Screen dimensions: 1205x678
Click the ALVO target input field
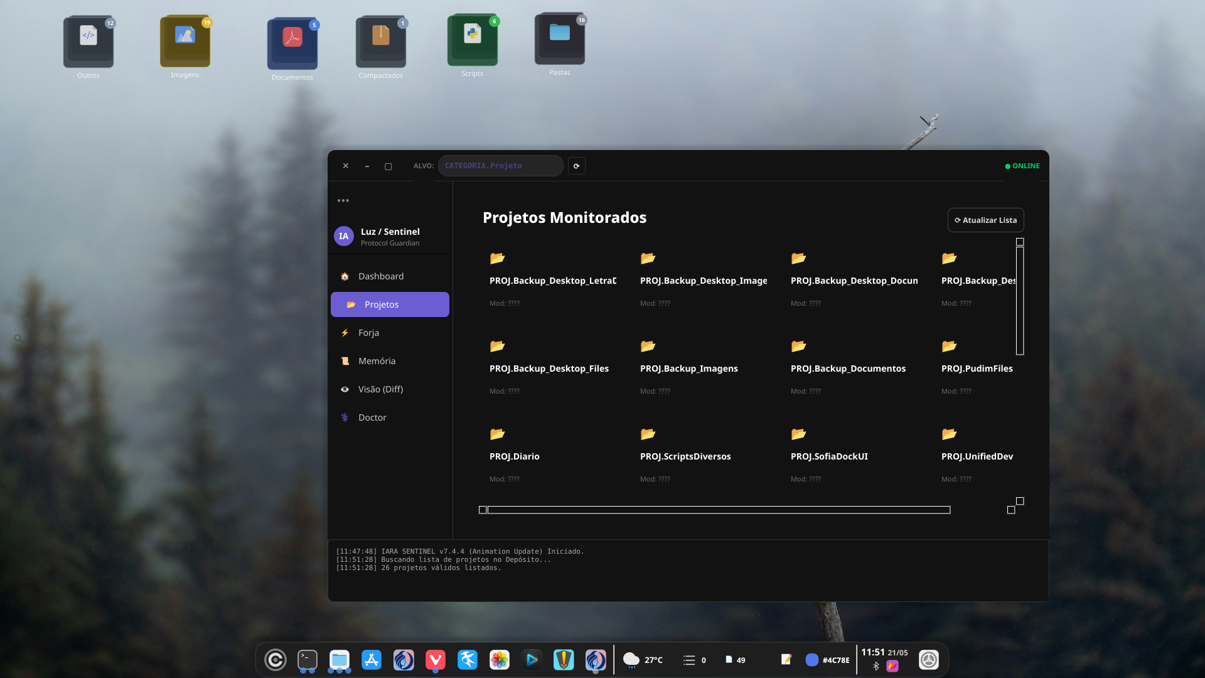tap(500, 166)
